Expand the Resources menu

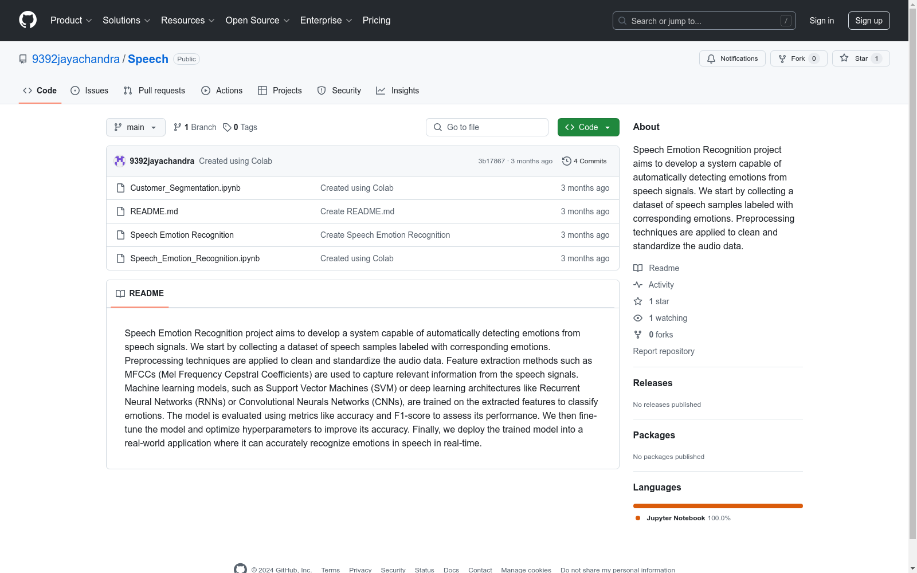click(188, 21)
